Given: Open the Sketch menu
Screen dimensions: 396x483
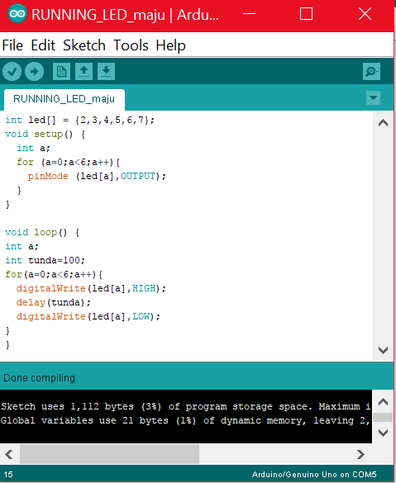Looking at the screenshot, I should tap(84, 45).
